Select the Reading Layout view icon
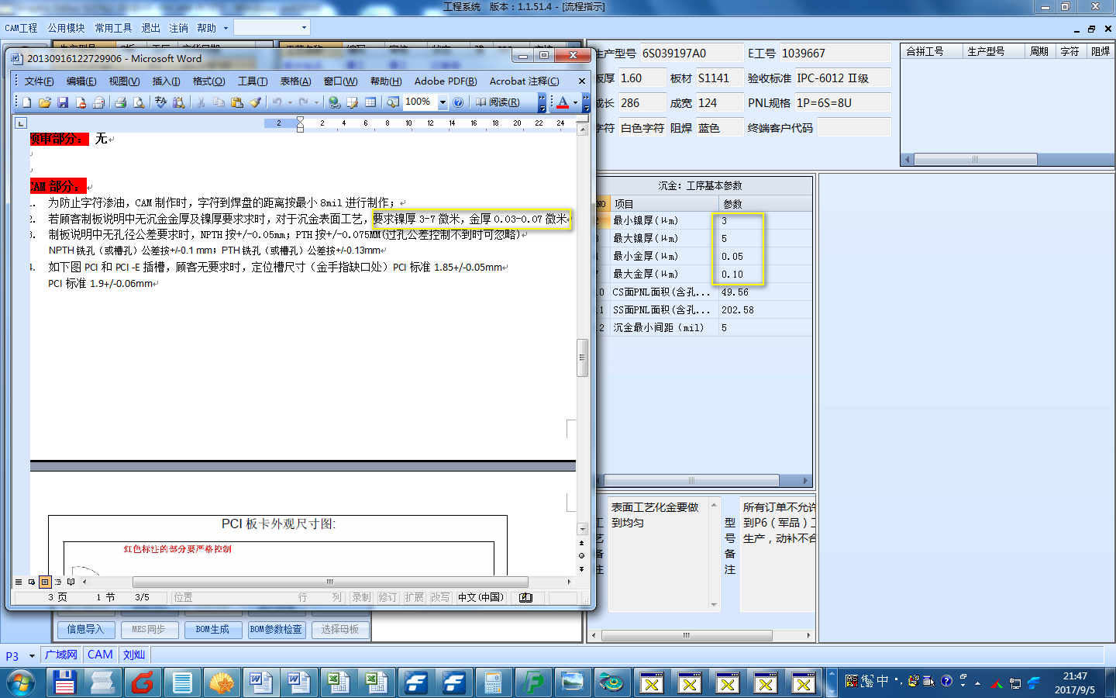The height and width of the screenshot is (698, 1116). point(71,582)
